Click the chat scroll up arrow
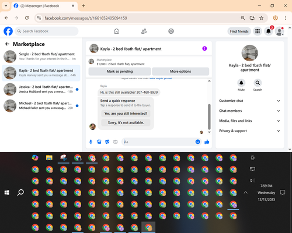 209,81
